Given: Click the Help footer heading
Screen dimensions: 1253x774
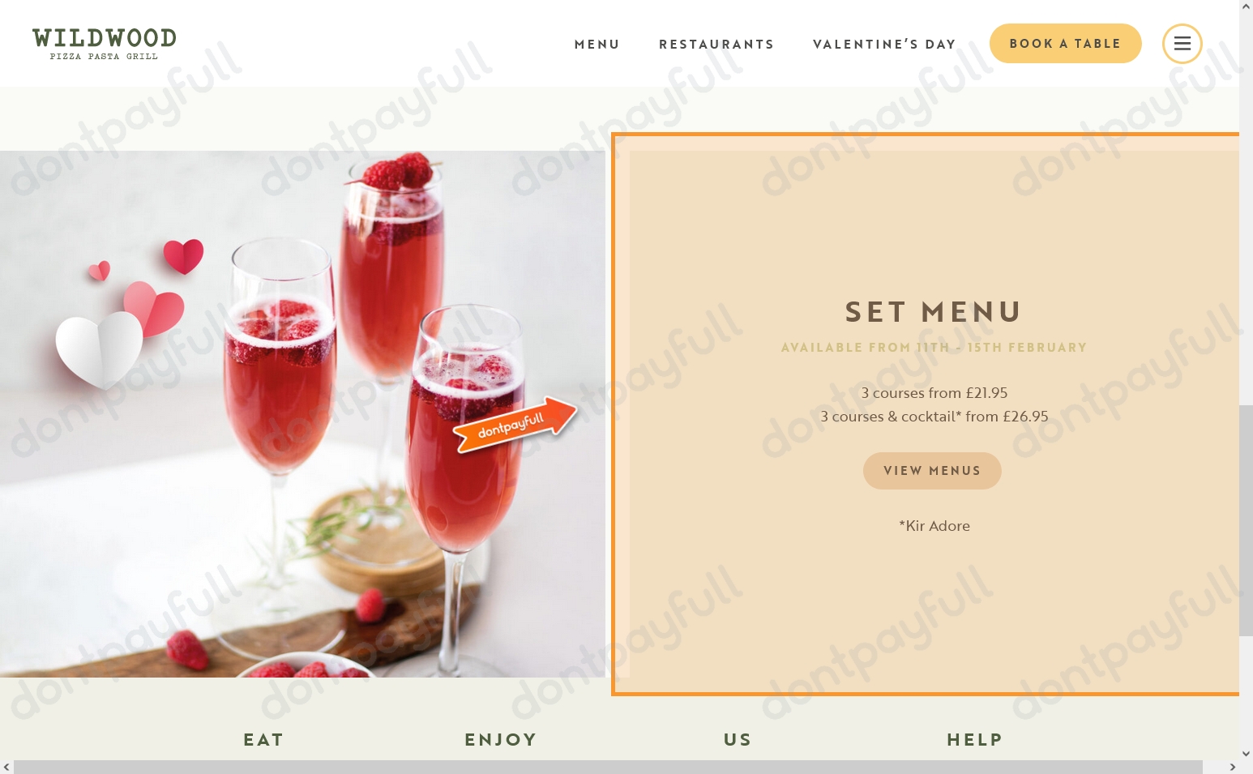Looking at the screenshot, I should coord(975,740).
